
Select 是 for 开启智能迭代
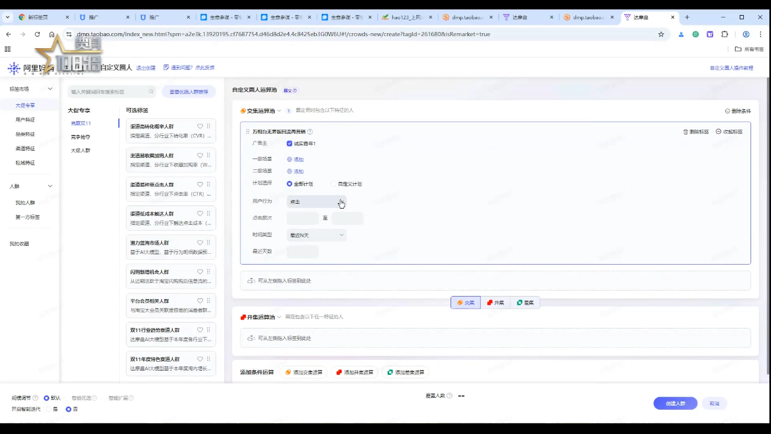pos(49,409)
